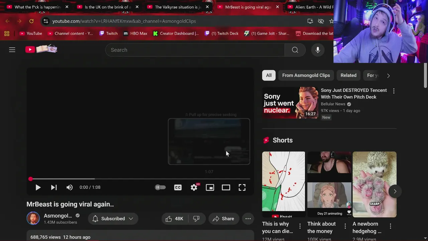Open options menu for the Sony video
The width and height of the screenshot is (428, 241).
tap(394, 91)
